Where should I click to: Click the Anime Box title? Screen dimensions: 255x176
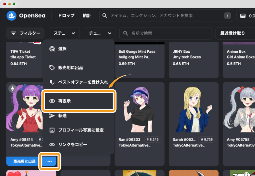[236, 51]
